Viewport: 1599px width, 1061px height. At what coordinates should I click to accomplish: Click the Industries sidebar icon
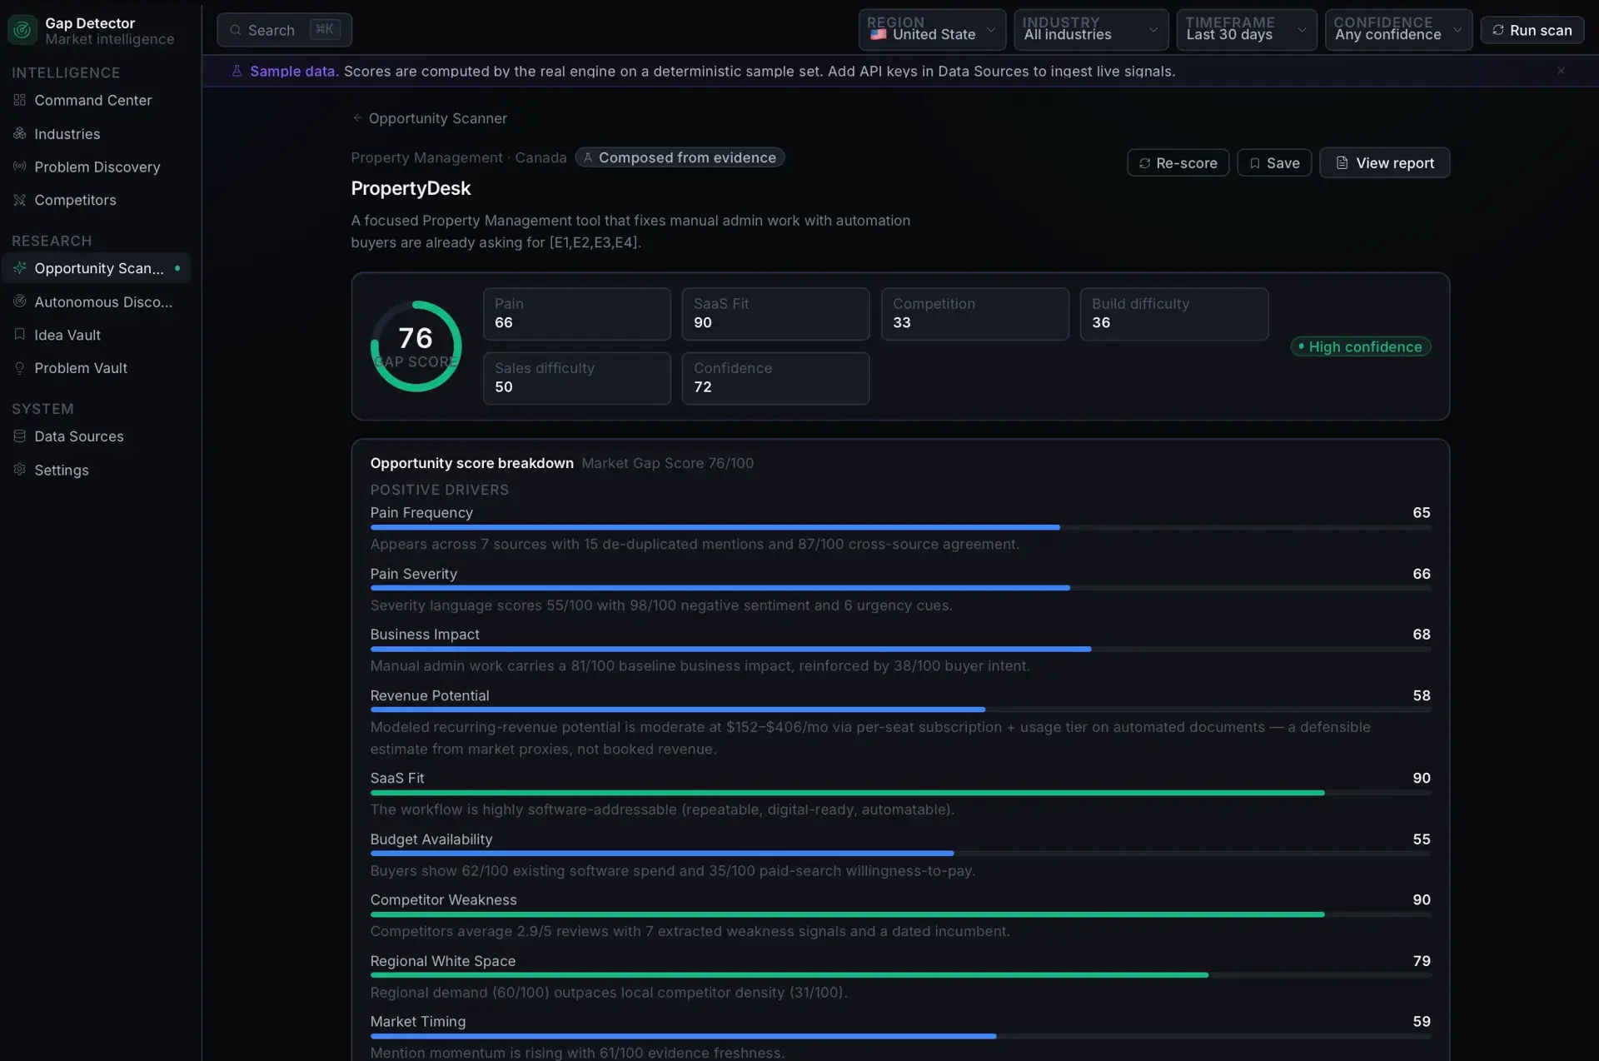point(20,133)
